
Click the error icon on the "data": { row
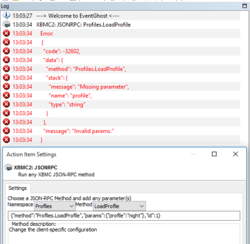click(x=6, y=60)
